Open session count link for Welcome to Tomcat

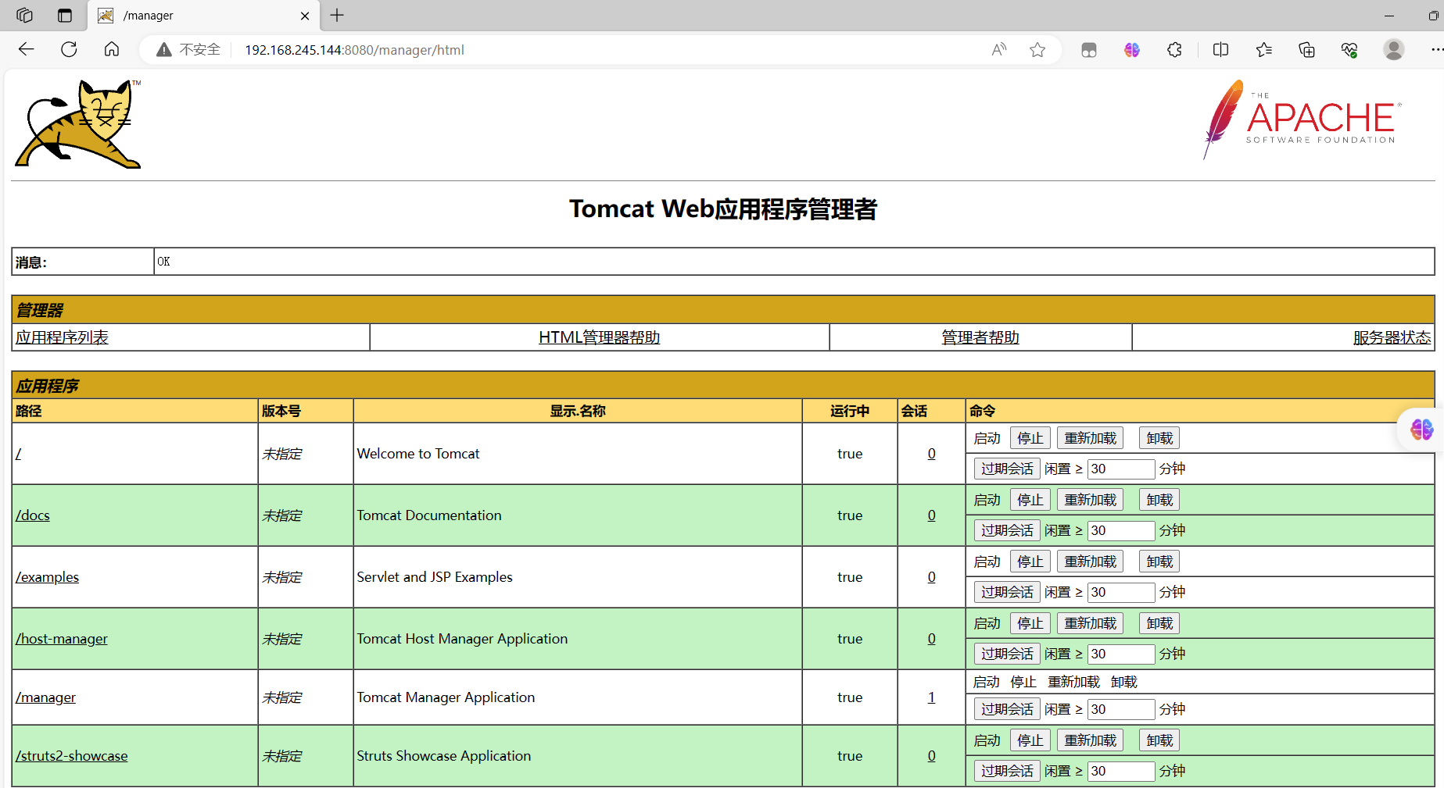pyautogui.click(x=931, y=454)
